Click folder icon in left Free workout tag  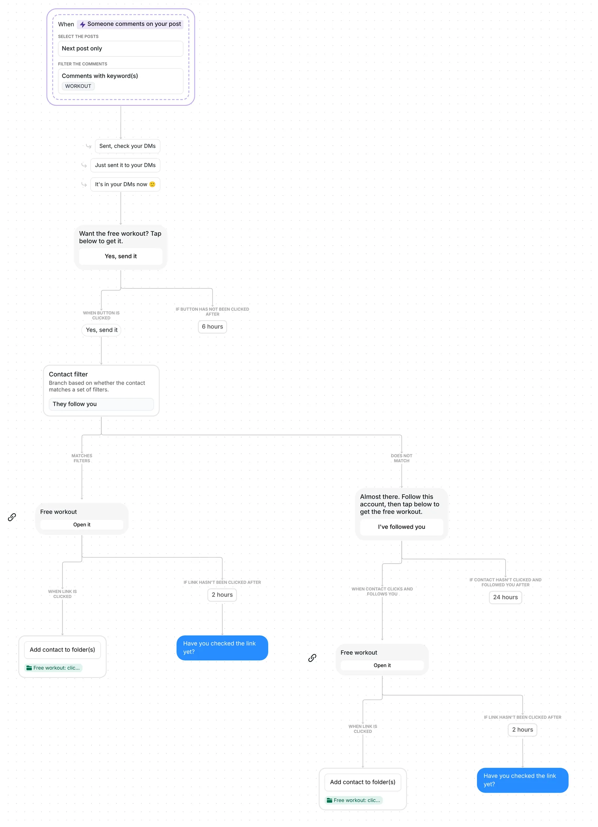point(29,668)
